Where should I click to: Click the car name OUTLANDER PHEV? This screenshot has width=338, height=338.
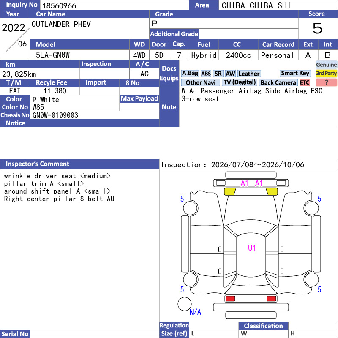tap(61, 24)
